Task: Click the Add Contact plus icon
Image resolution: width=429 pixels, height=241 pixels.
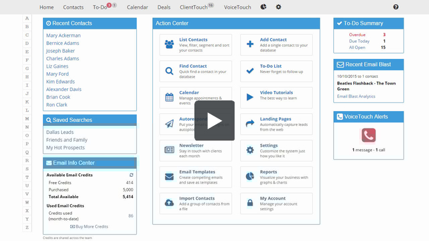Action: point(250,44)
